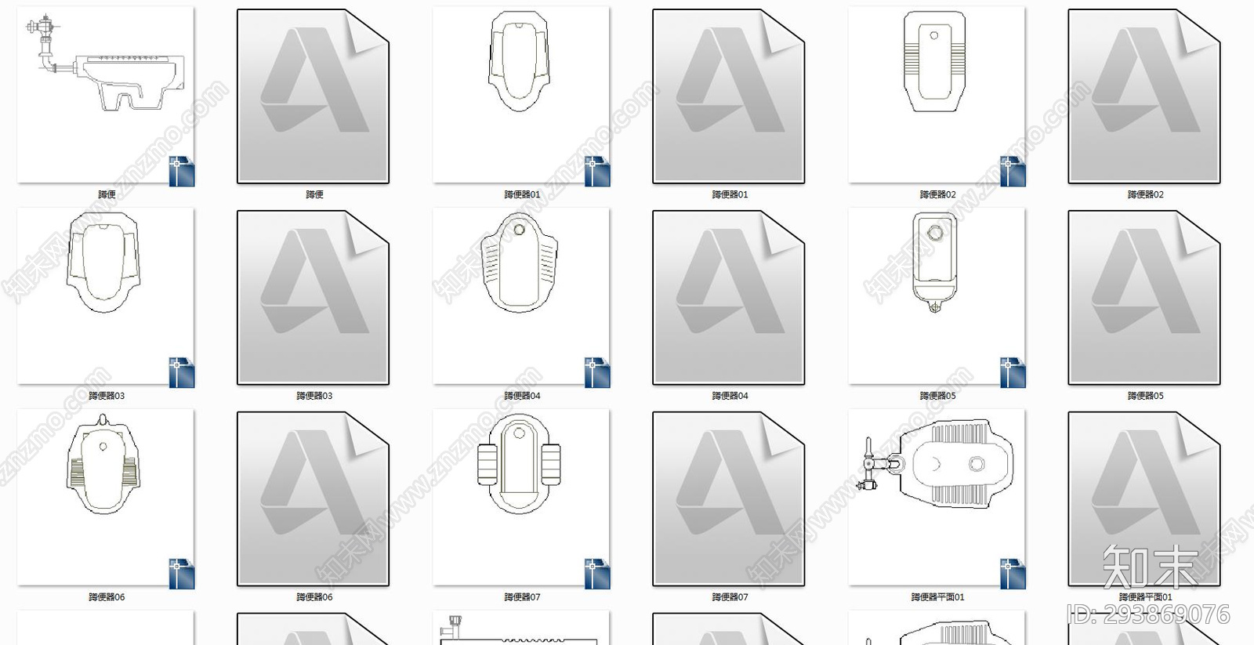Click the gray Autodesk icon labeled 蹲便器04
Viewport: 1254px width, 645px height.
pos(729,298)
